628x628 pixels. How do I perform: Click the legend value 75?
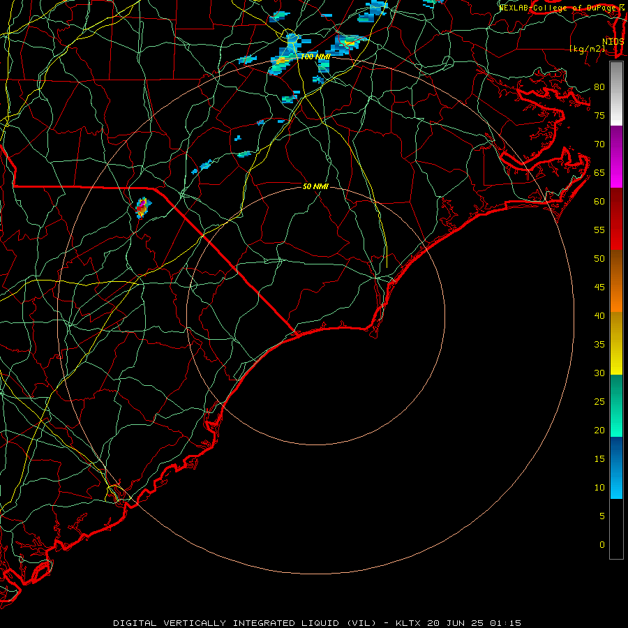pos(599,115)
